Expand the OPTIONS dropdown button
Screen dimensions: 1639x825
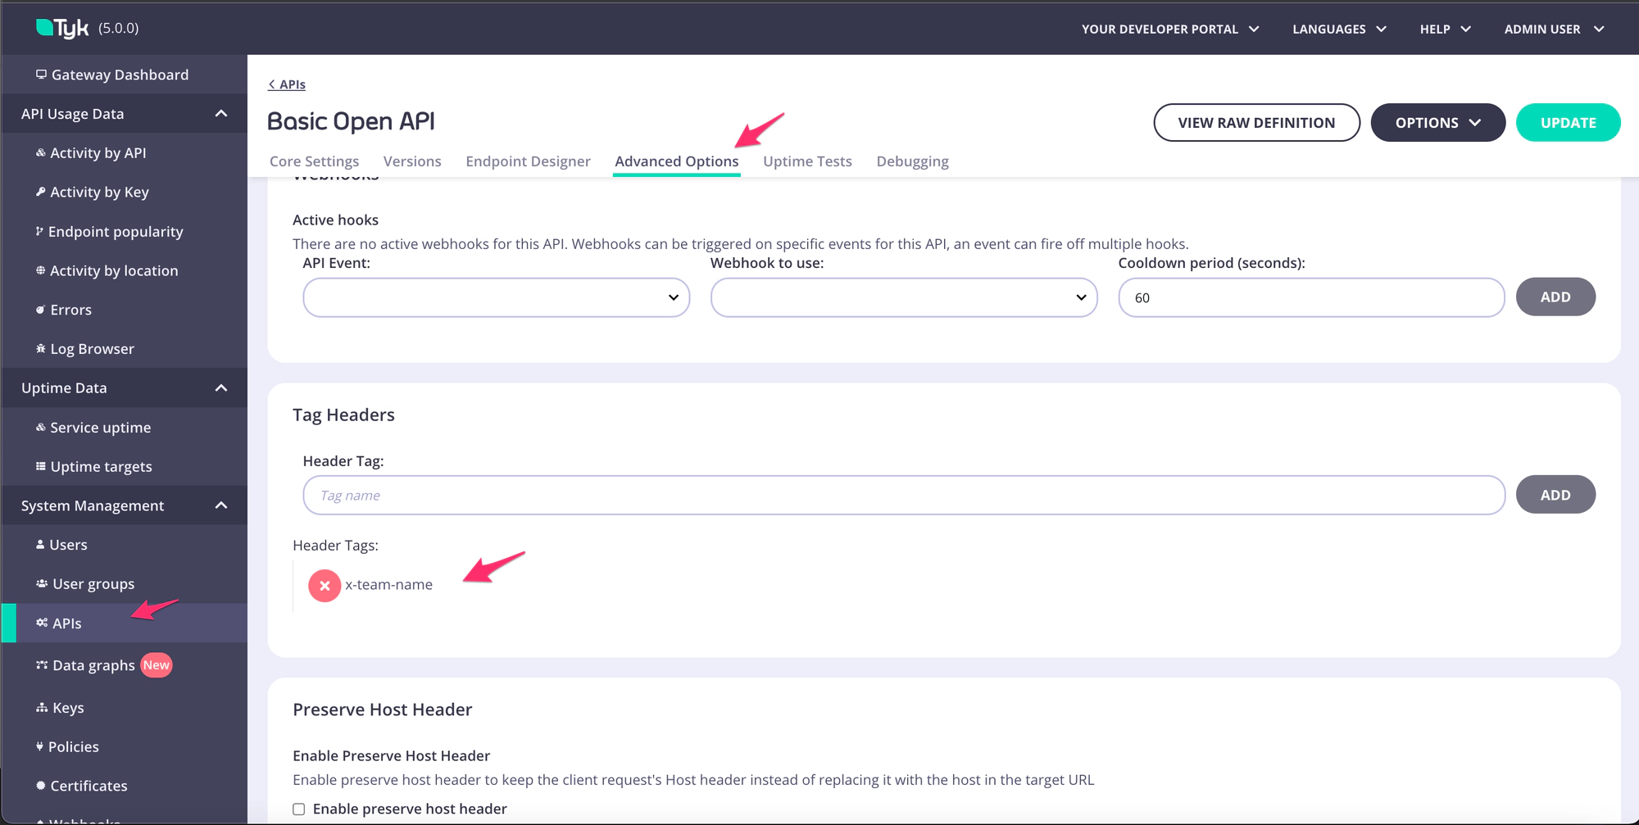1437,123
